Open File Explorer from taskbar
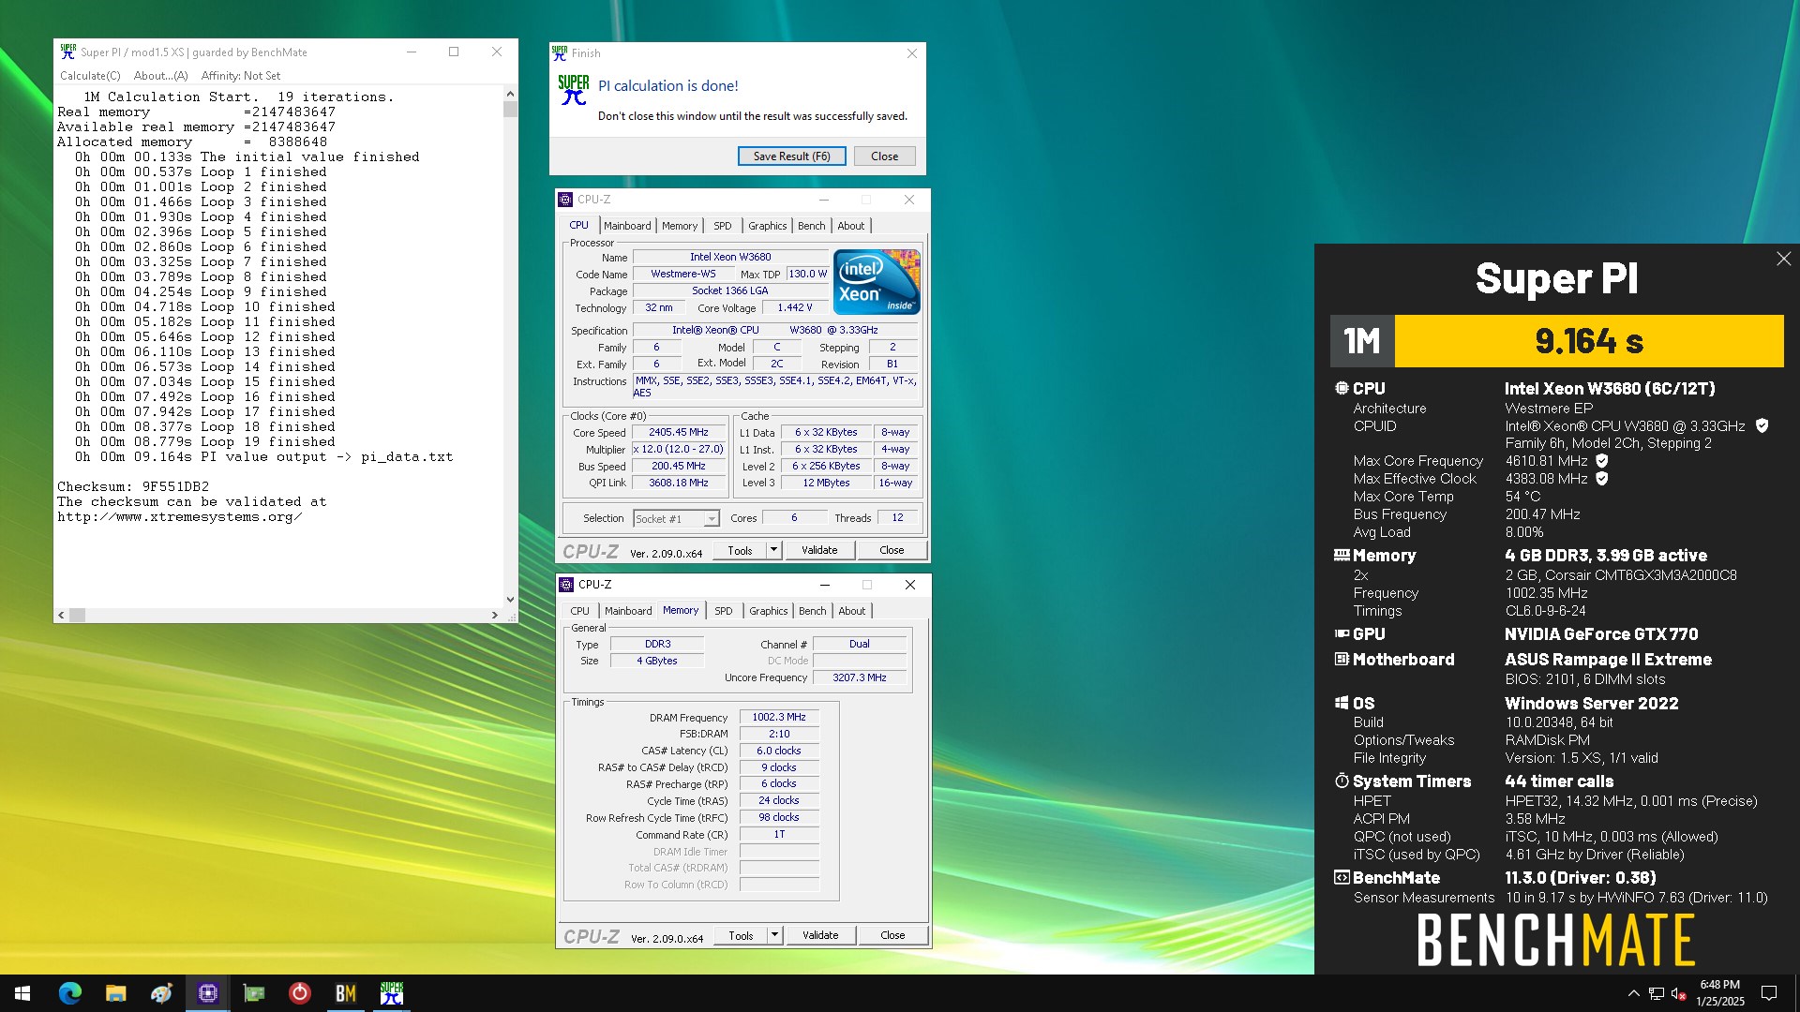Image resolution: width=1800 pixels, height=1012 pixels. tap(115, 993)
